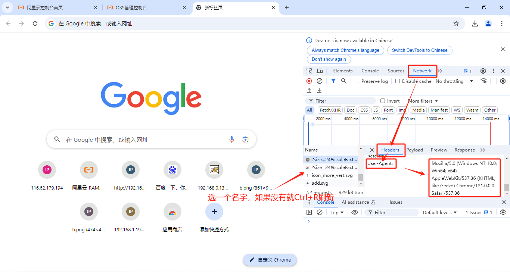Image resolution: width=510 pixels, height=272 pixels.
Task: Stop recording the network log
Action: click(x=309, y=81)
